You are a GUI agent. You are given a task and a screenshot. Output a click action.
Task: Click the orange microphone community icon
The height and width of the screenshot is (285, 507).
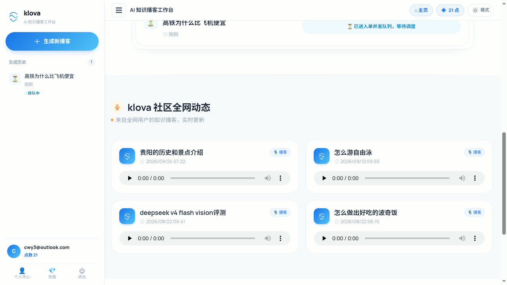(116, 107)
